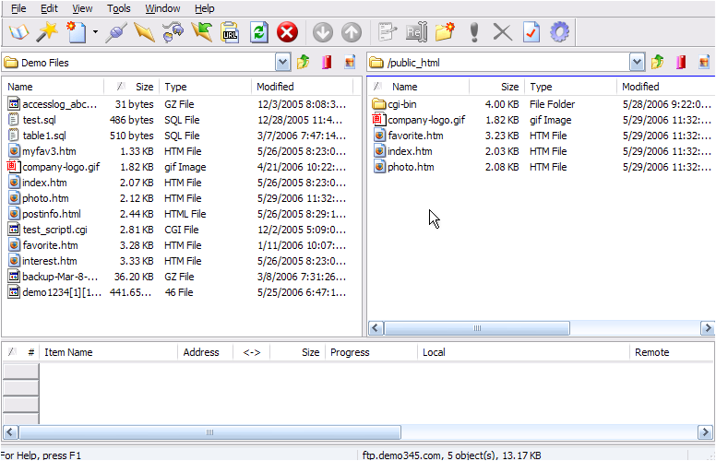Viewport: 716px width, 461px height.
Task: Click the gray X delete toolbar icon
Action: pos(502,32)
